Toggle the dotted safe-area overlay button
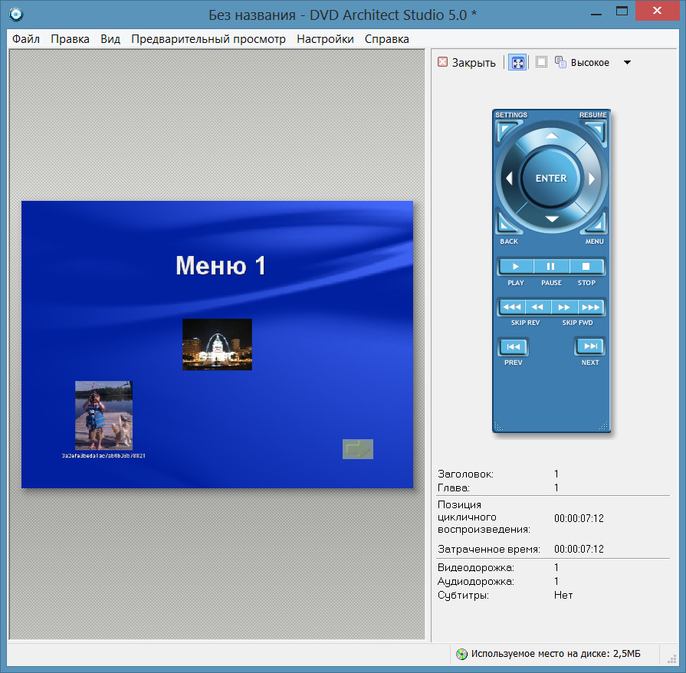686x673 pixels. click(x=541, y=63)
